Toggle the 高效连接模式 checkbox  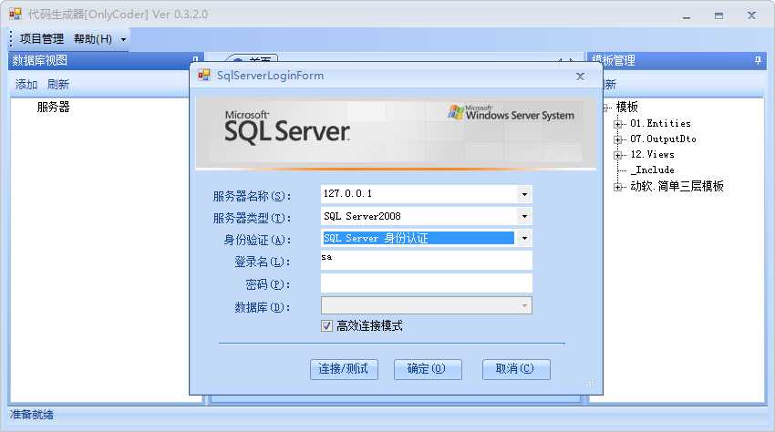(326, 325)
